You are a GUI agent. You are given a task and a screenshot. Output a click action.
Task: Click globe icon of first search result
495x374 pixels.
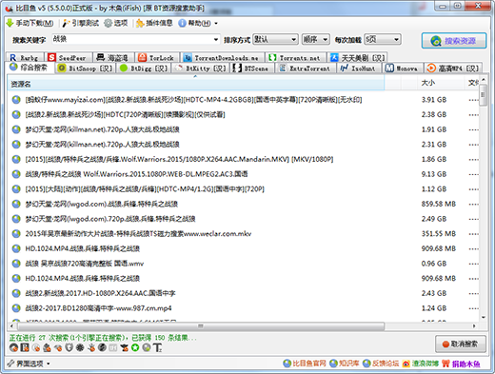(x=16, y=100)
